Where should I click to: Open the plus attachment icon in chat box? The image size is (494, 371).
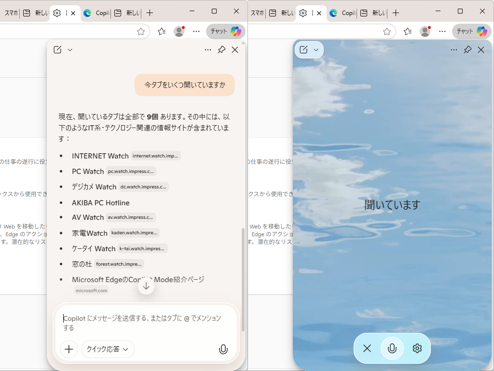[x=69, y=349]
